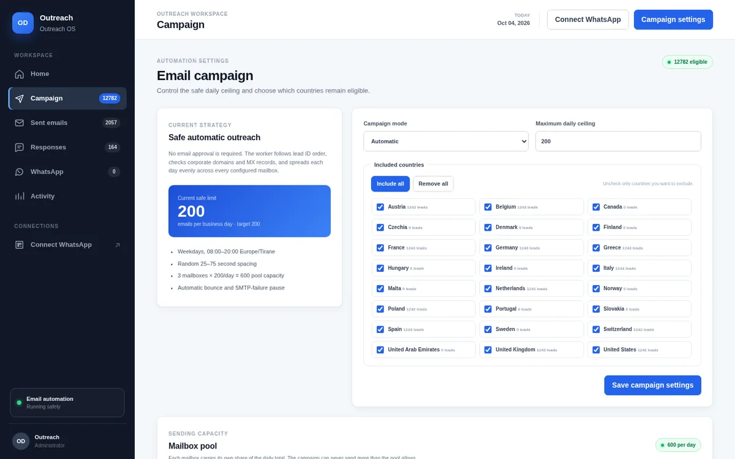The height and width of the screenshot is (459, 735).
Task: Exclude Greece via its checkbox
Action: pos(596,248)
